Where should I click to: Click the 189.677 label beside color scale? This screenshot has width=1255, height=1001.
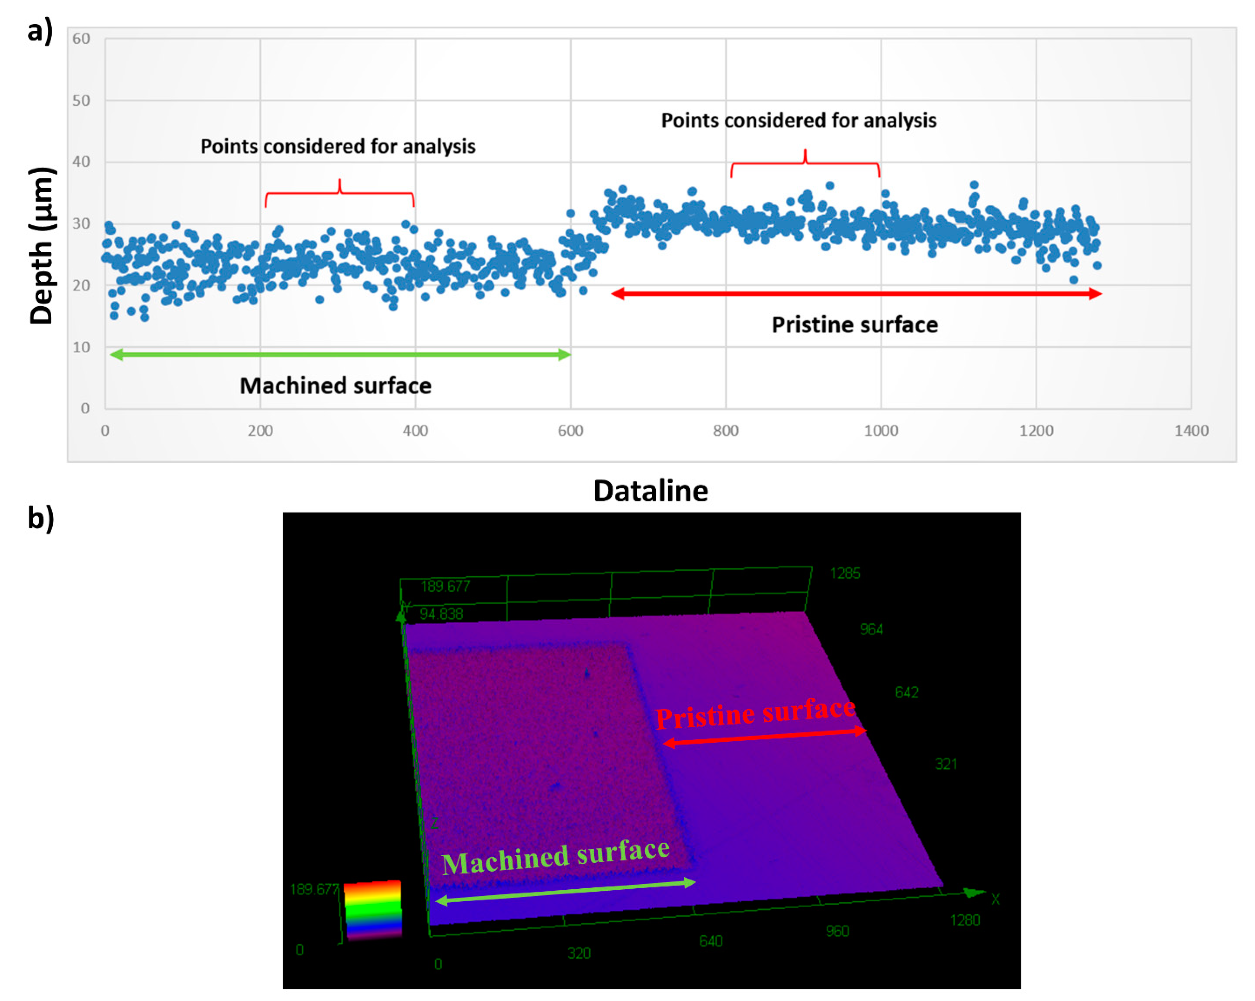click(314, 889)
